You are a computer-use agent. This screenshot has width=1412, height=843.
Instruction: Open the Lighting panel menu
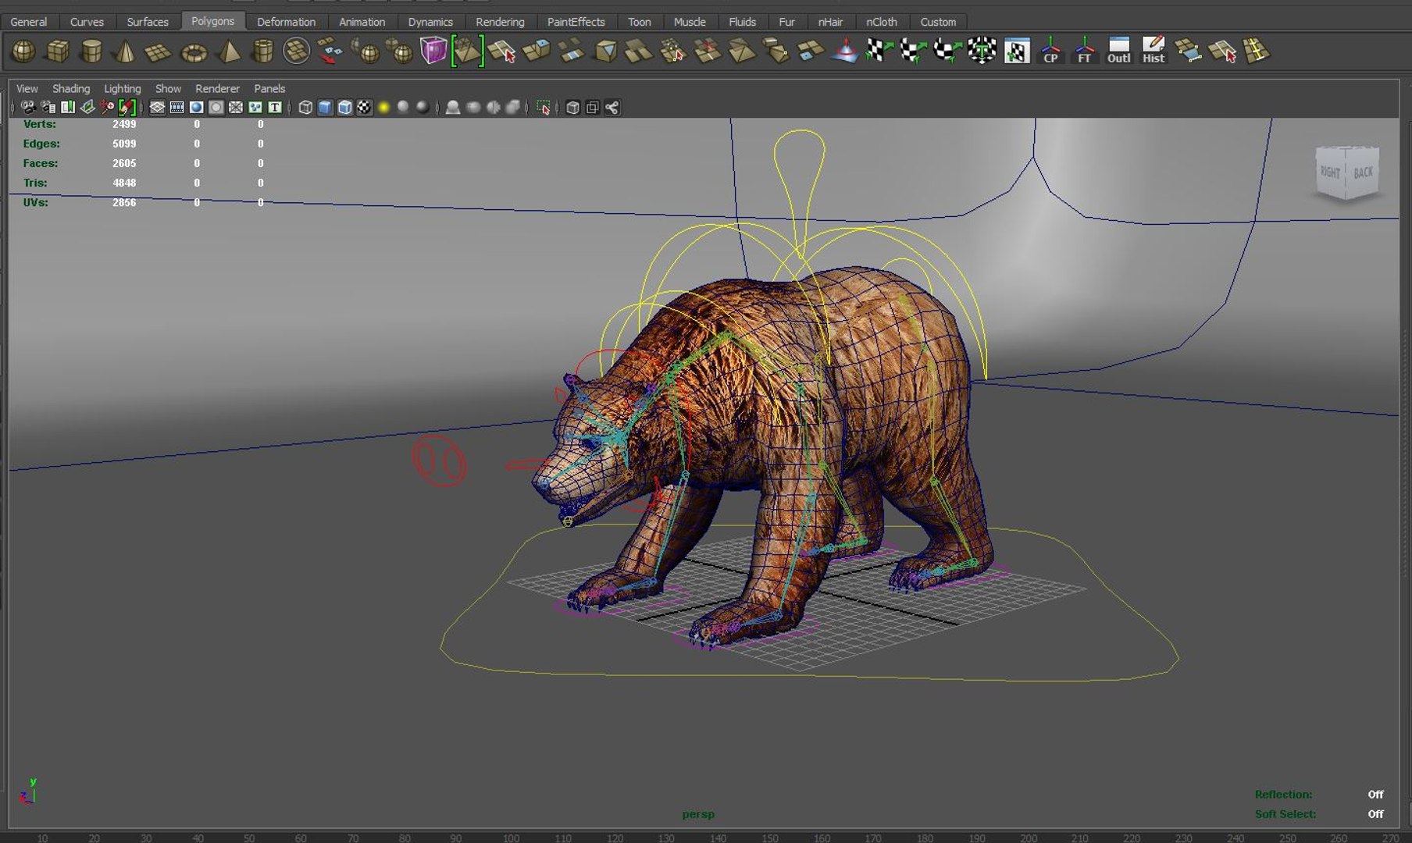[x=123, y=88]
